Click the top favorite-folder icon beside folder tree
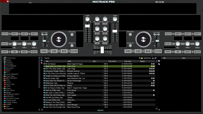This screenshot has width=203, height=114. click(42, 58)
